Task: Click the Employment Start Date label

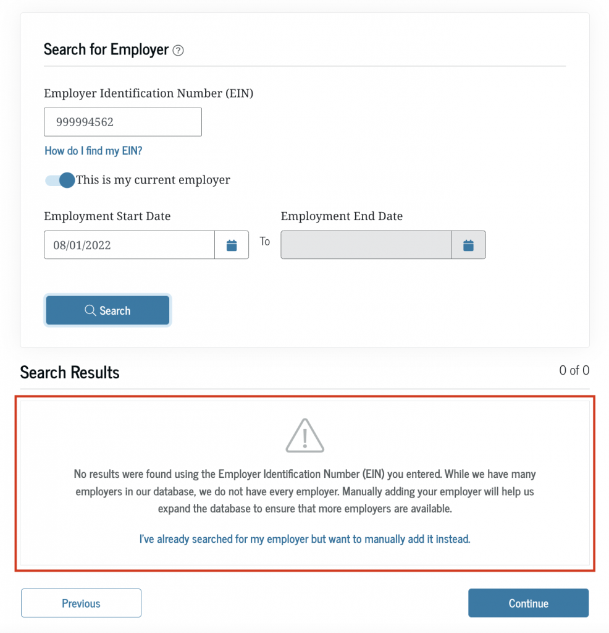Action: click(x=107, y=216)
